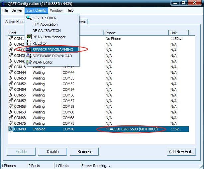Image resolution: width=204 pixels, height=169 pixels.
Task: Open the Help menu
Action: (x=70, y=10)
